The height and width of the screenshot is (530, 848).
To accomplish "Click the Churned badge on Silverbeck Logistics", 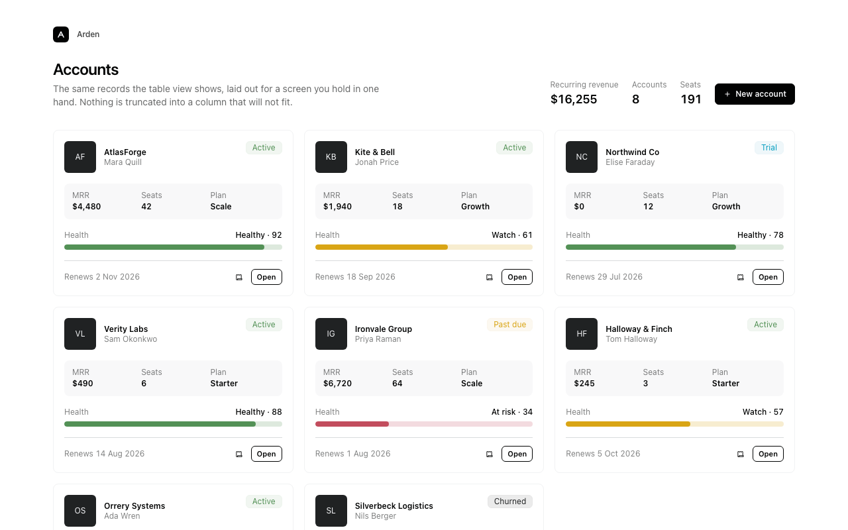I will pos(510,502).
